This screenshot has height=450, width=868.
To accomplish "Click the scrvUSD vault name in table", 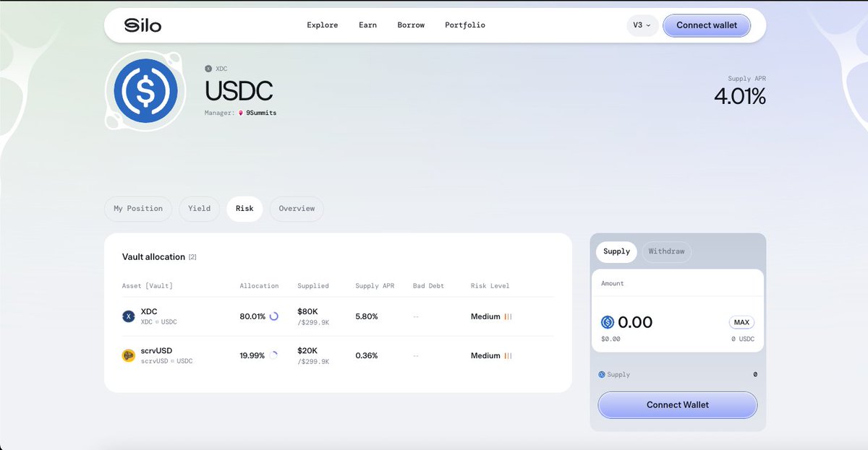I will [x=157, y=350].
